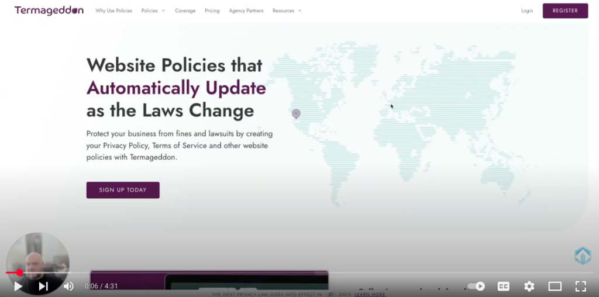Click the Login link
The height and width of the screenshot is (297, 599).
[527, 11]
